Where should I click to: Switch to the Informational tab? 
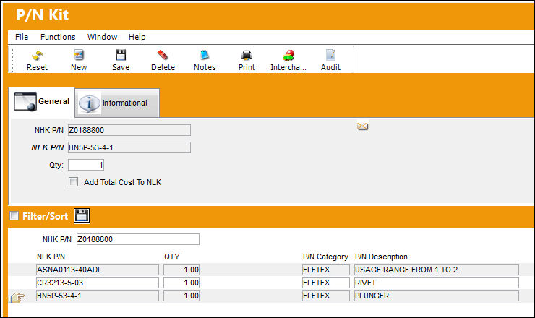[x=117, y=103]
